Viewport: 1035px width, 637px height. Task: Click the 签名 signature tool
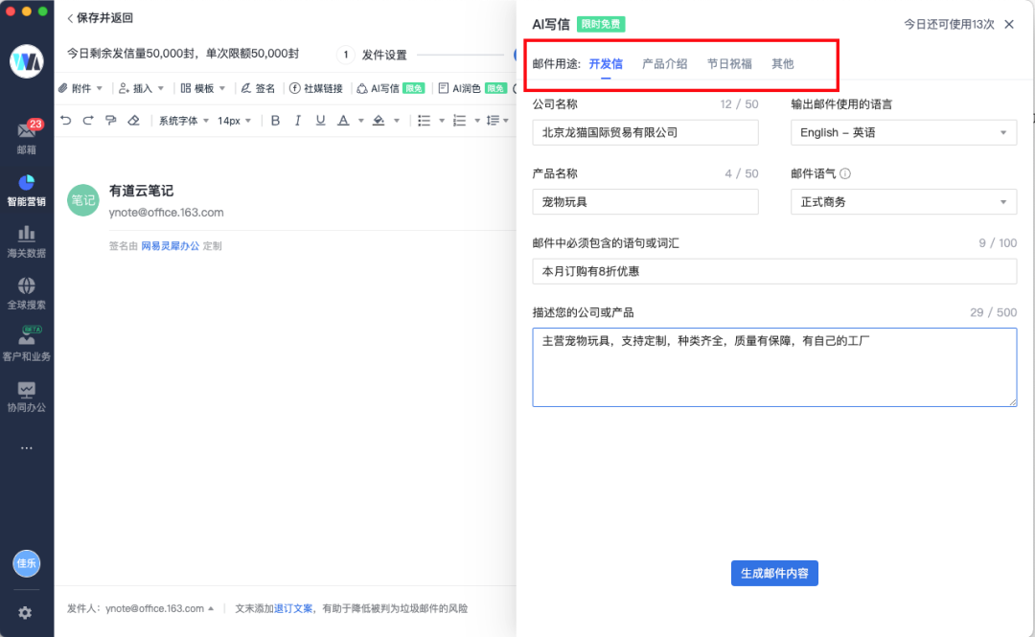(x=259, y=87)
